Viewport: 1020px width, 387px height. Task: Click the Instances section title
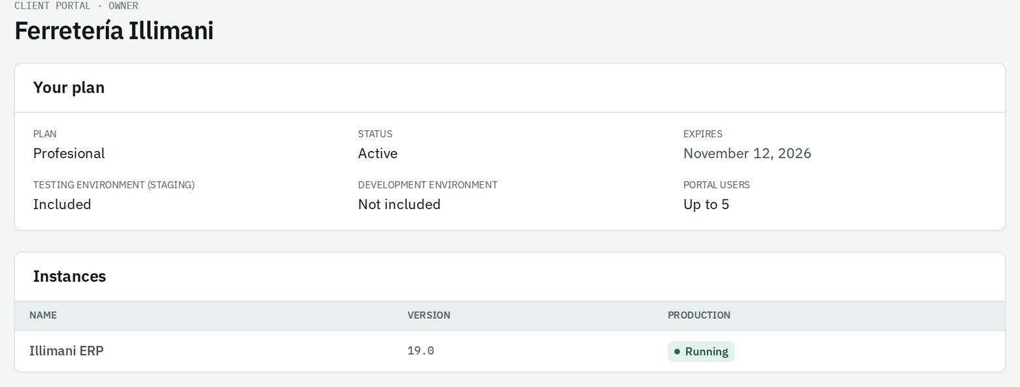[69, 276]
